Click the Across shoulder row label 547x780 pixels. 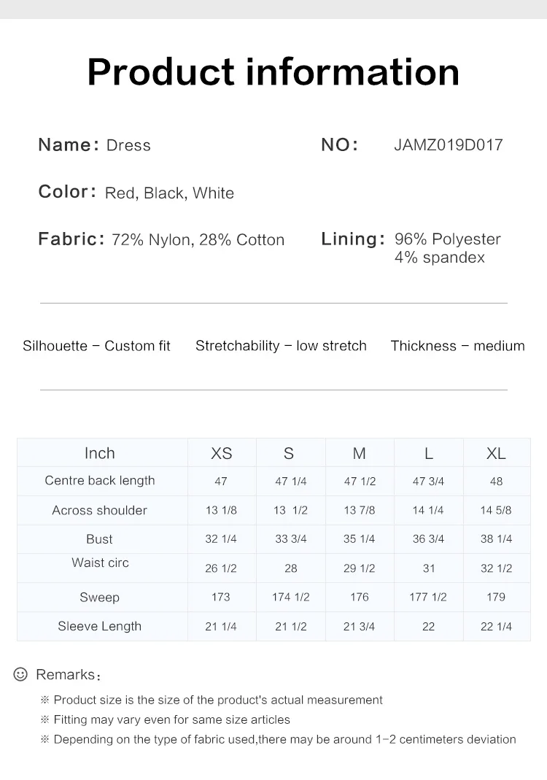point(100,510)
